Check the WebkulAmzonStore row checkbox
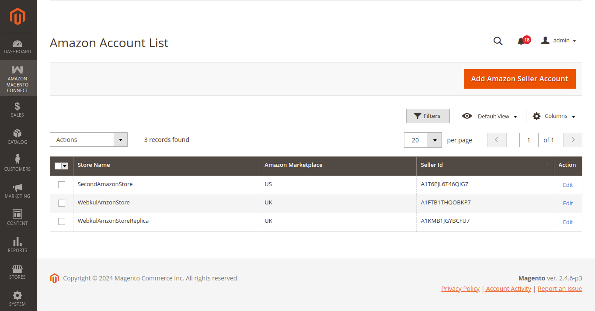595x311 pixels. pos(62,203)
